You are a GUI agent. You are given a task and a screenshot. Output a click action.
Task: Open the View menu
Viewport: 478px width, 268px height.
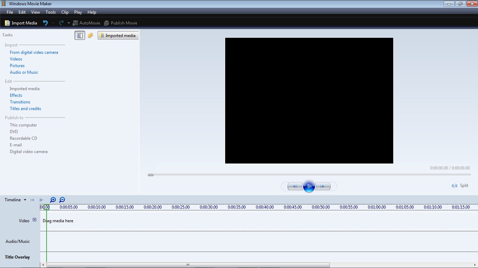35,12
